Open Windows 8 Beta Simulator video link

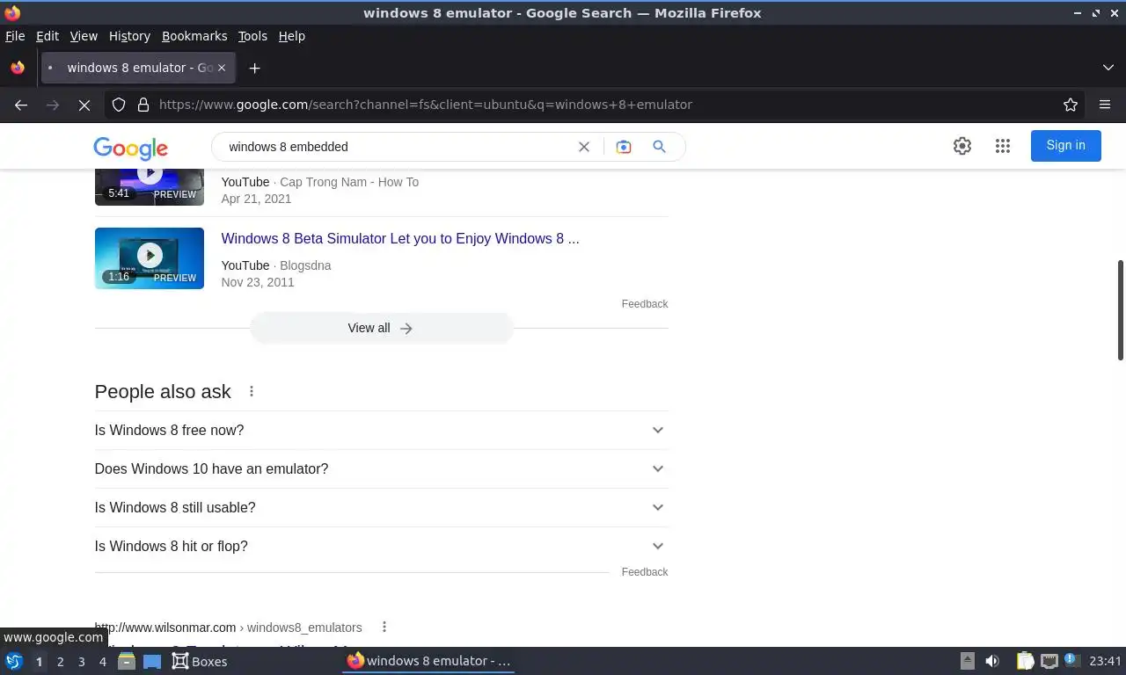pos(400,239)
